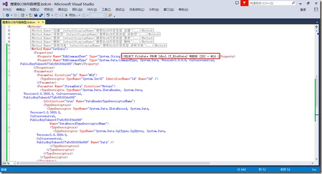Viewport: 322px width, 174px height.
Task: Collapse the StreamData Parameter outline
Action: (x=9, y=86)
